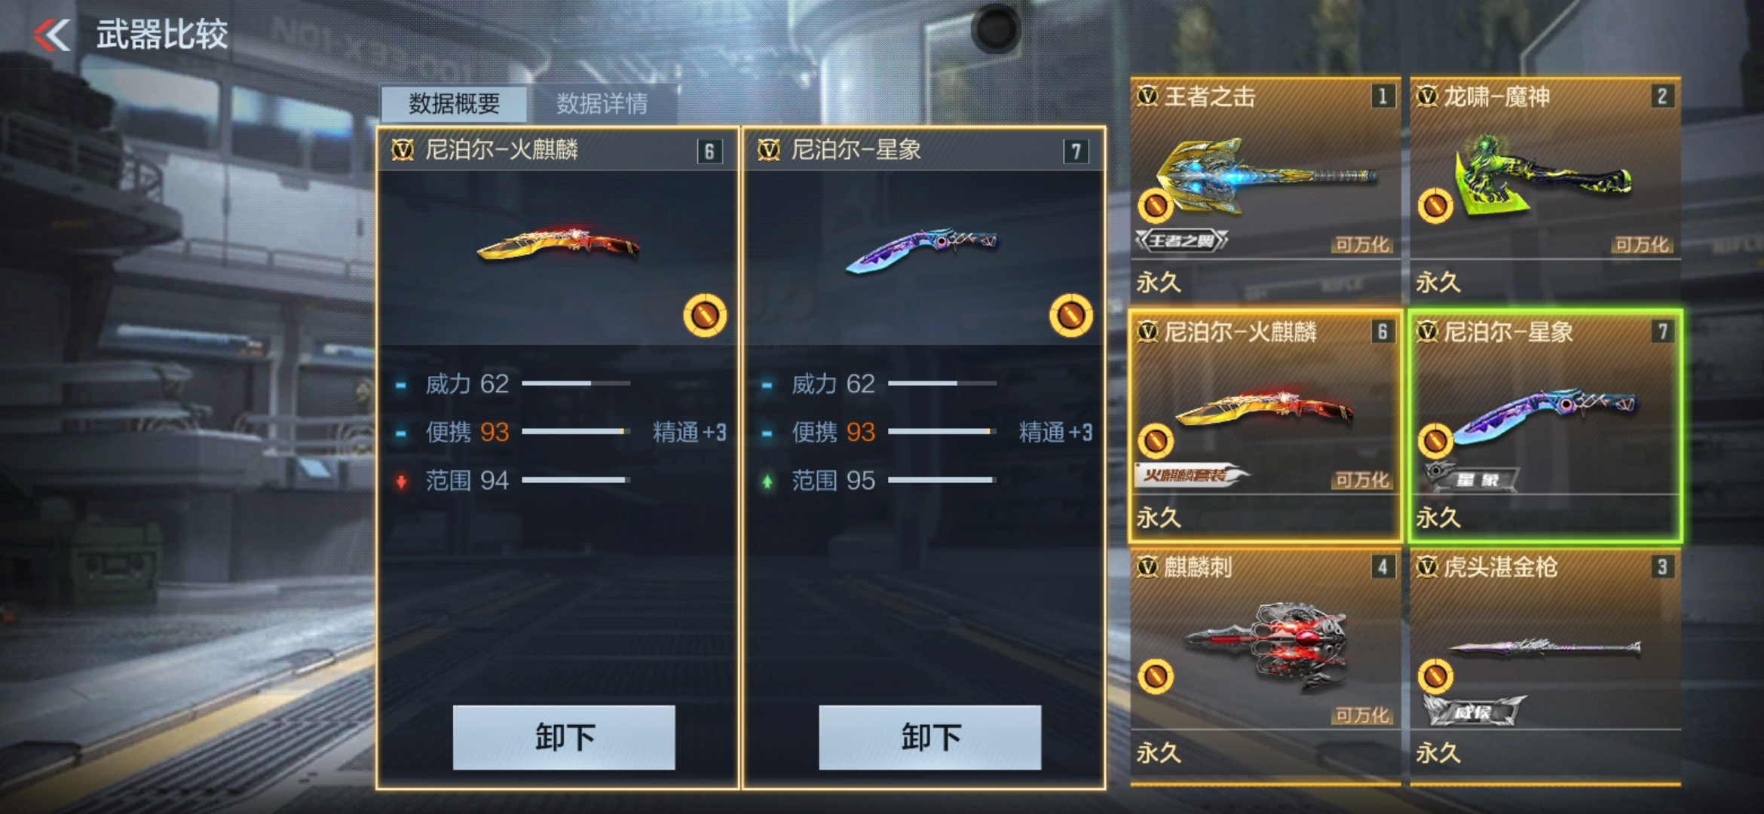Tap the gold coin icon in the 星象 compare panel
The height and width of the screenshot is (814, 1764).
(1070, 315)
